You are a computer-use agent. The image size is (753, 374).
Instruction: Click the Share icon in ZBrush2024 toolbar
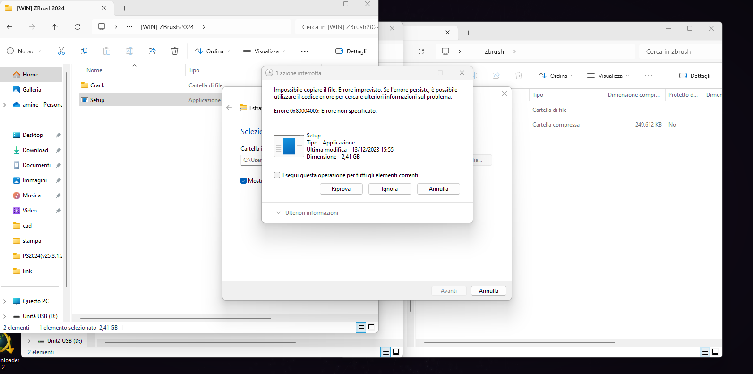(152, 51)
